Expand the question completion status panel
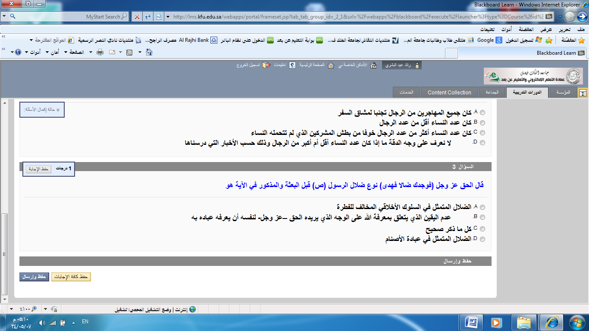Screen dimensions: 589x331 click(42, 109)
